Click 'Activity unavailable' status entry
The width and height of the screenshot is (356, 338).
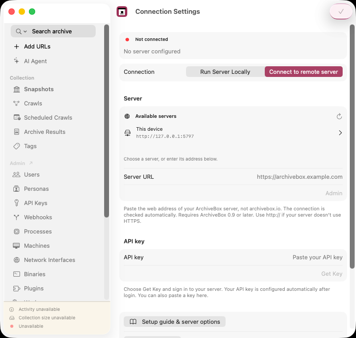[x=39, y=309]
